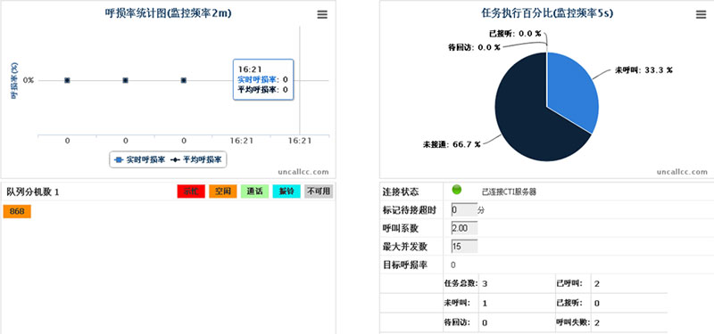The image size is (714, 334).
Task: Focus the 标记待接超时 input field
Action: [464, 210]
